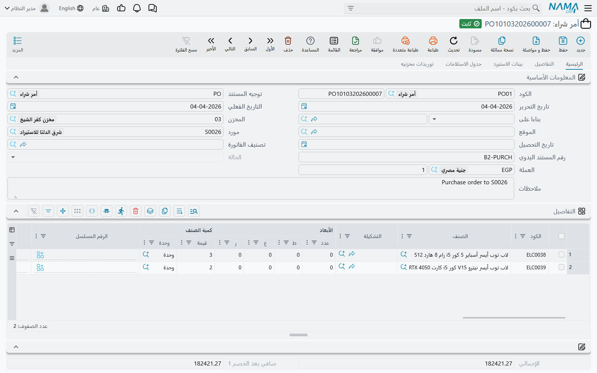This screenshot has height=373, width=597.
Task: Open filter for الصنف column
Action: (x=409, y=236)
